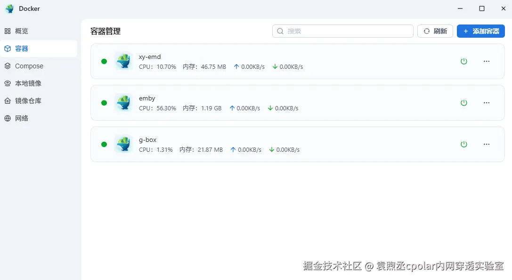This screenshot has width=512, height=280.
Task: Click the memory value 21.87 MB
Action: pyautogui.click(x=210, y=149)
